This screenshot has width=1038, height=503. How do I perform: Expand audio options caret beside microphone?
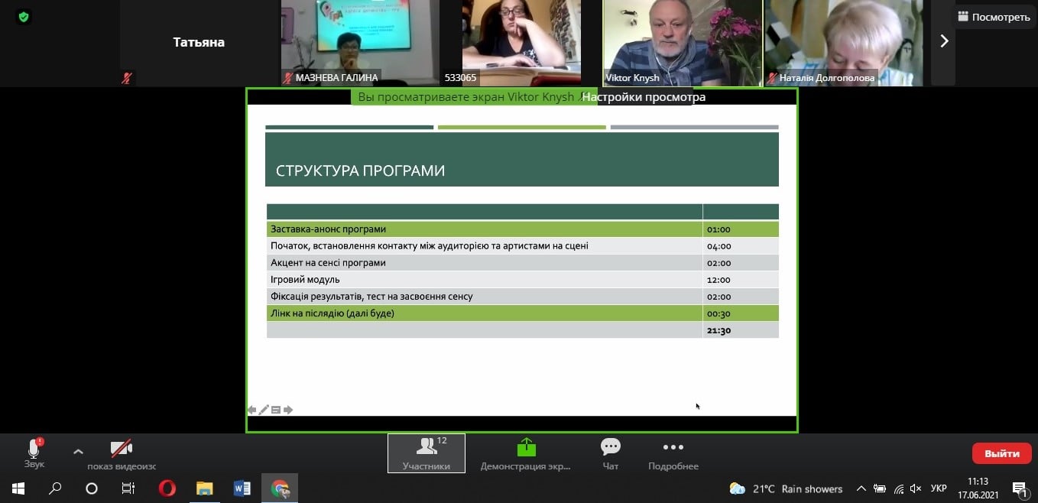click(x=78, y=451)
